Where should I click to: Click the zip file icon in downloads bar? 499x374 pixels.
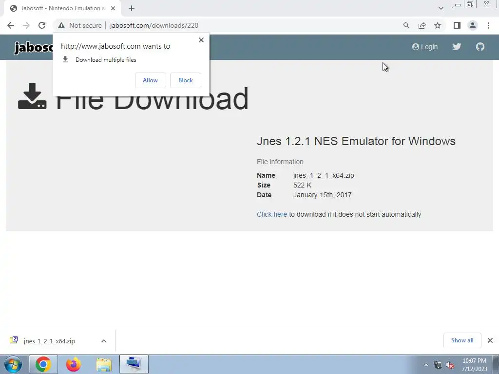(14, 340)
